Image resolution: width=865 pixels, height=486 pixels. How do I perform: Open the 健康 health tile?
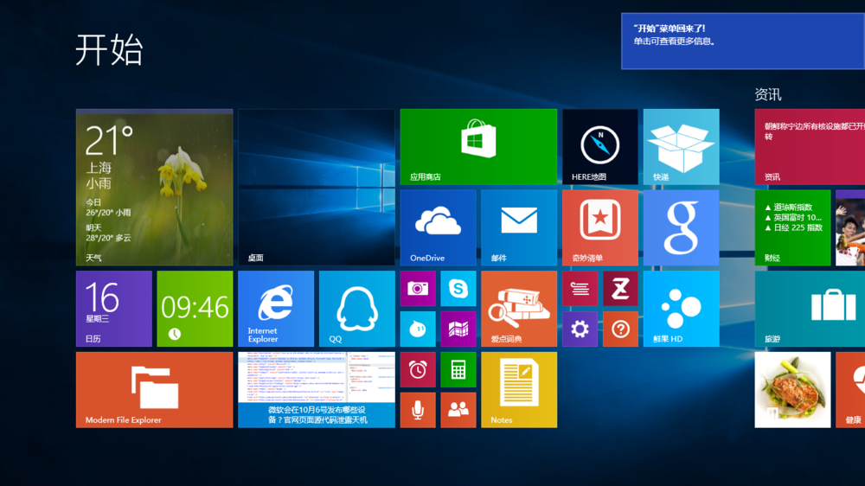pos(850,390)
